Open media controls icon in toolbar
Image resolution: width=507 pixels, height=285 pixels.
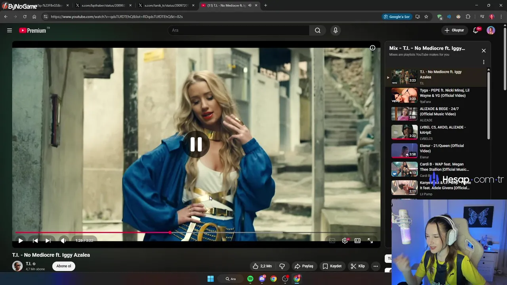pyautogui.click(x=482, y=17)
